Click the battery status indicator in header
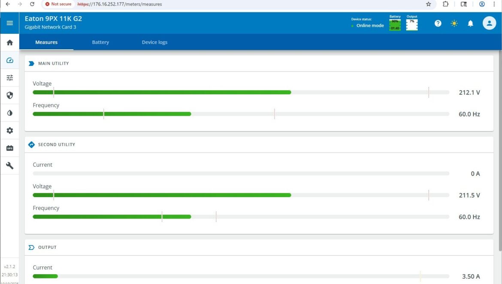This screenshot has height=284, width=502. pyautogui.click(x=395, y=24)
